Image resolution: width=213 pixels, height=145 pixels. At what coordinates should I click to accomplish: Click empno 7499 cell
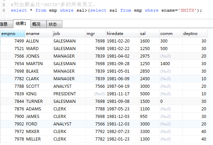tap(13, 41)
